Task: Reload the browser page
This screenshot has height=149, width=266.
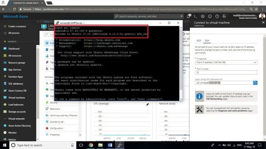Action: 14,9
